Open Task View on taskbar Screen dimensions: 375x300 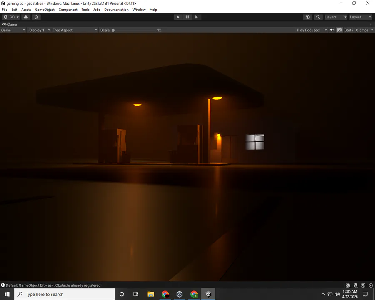136,294
